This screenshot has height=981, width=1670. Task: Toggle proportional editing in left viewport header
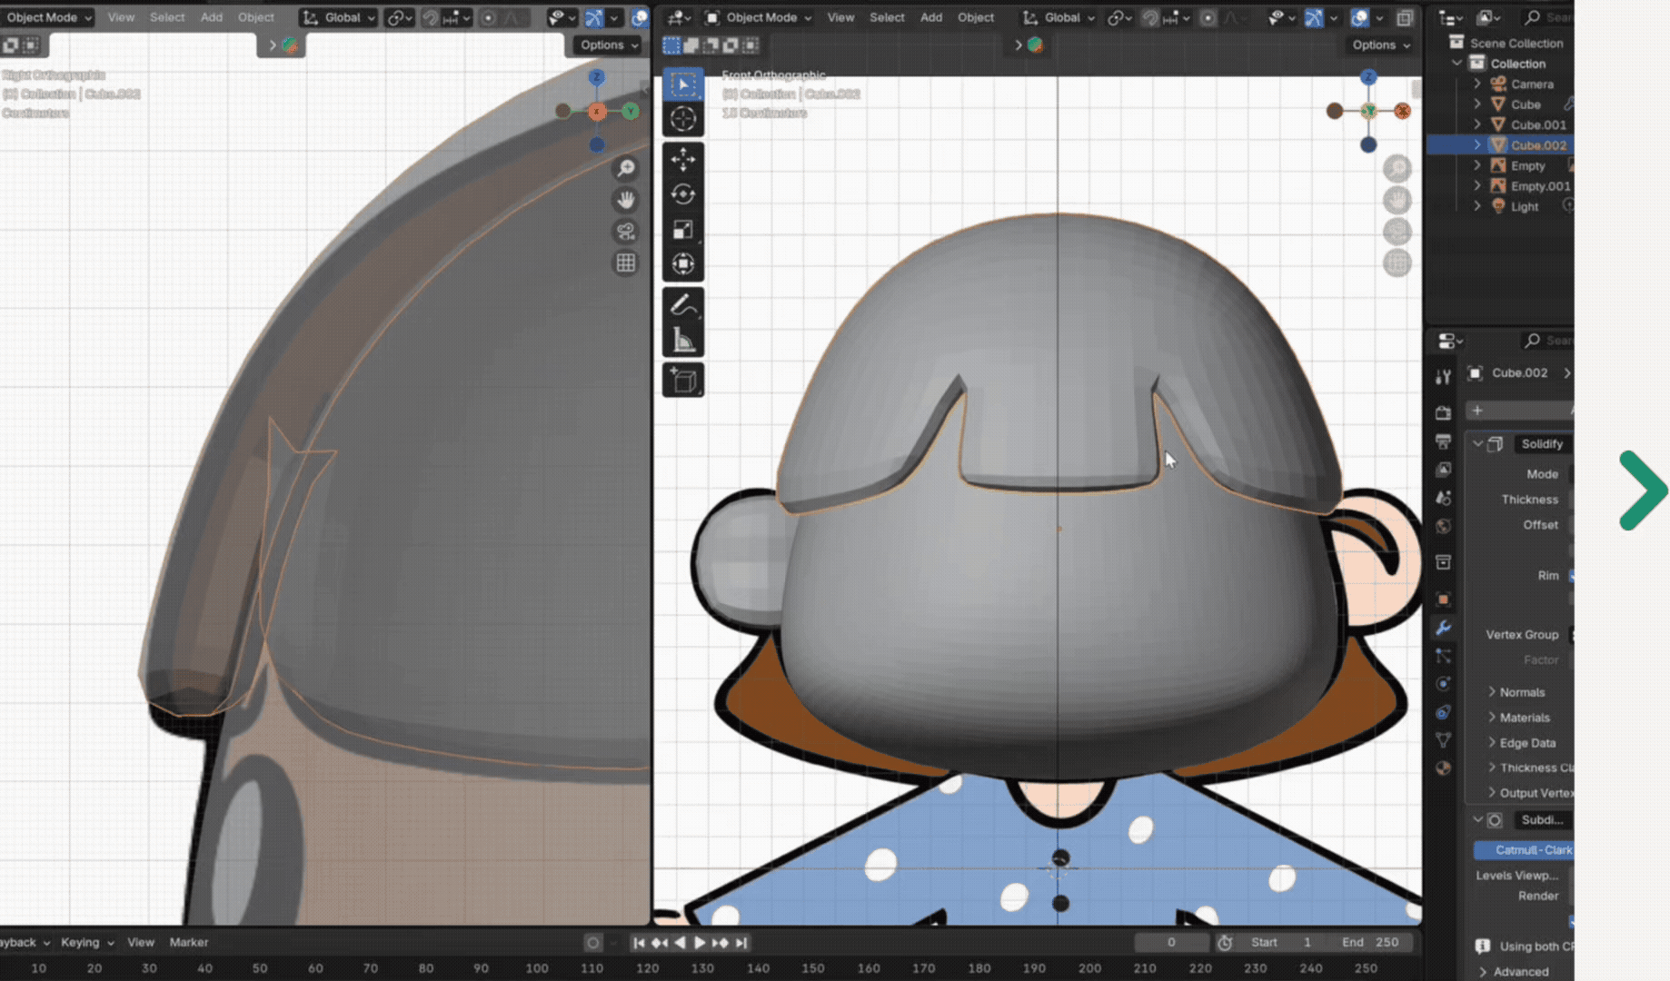[x=488, y=17]
